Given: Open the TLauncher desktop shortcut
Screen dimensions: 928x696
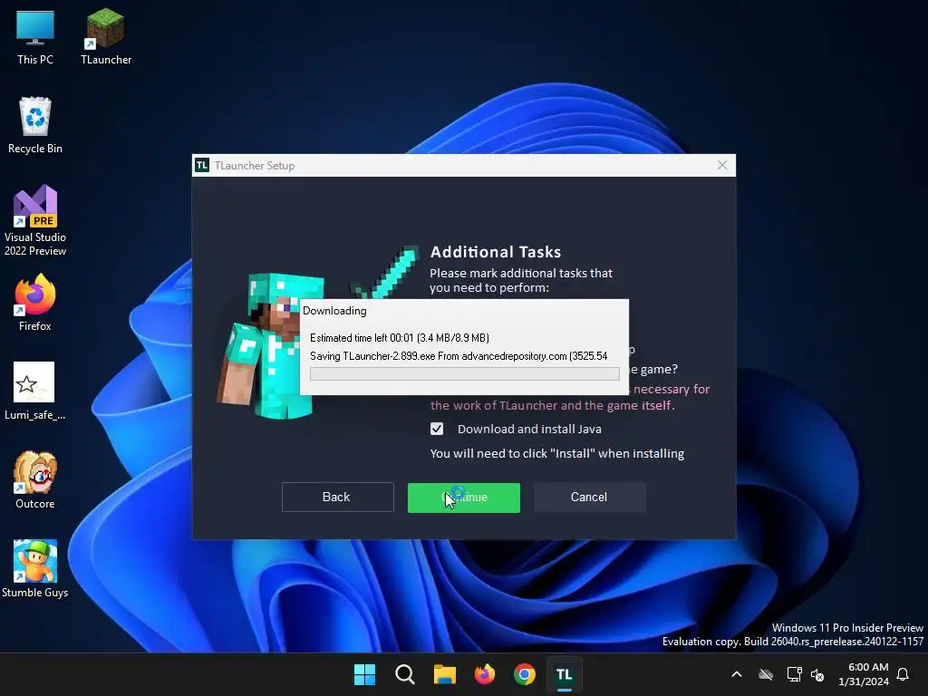Looking at the screenshot, I should [106, 36].
